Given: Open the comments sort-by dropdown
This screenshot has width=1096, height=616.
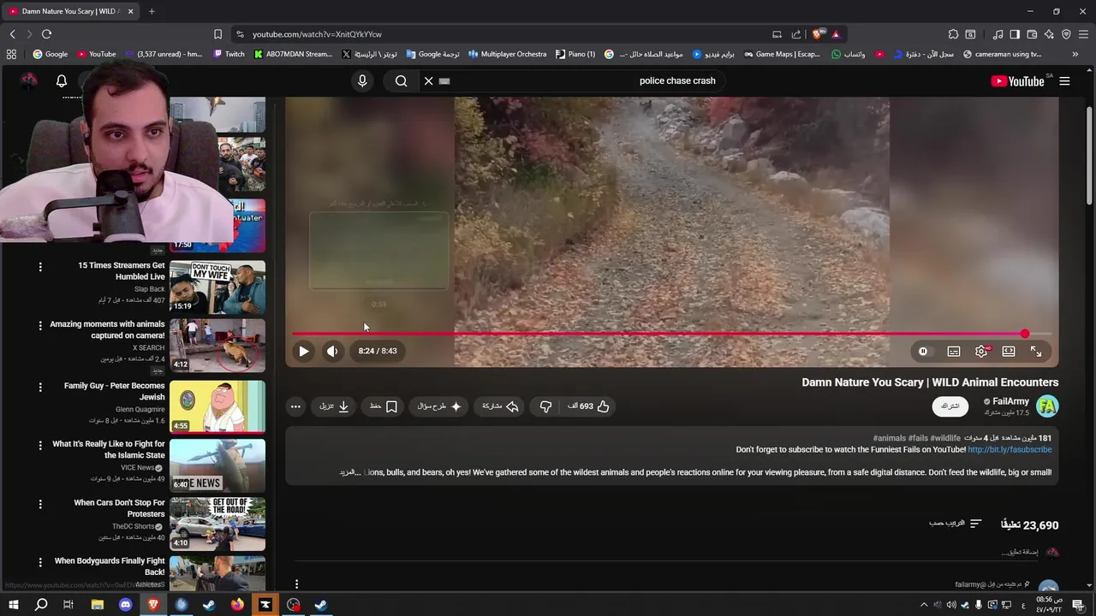Looking at the screenshot, I should tap(955, 524).
